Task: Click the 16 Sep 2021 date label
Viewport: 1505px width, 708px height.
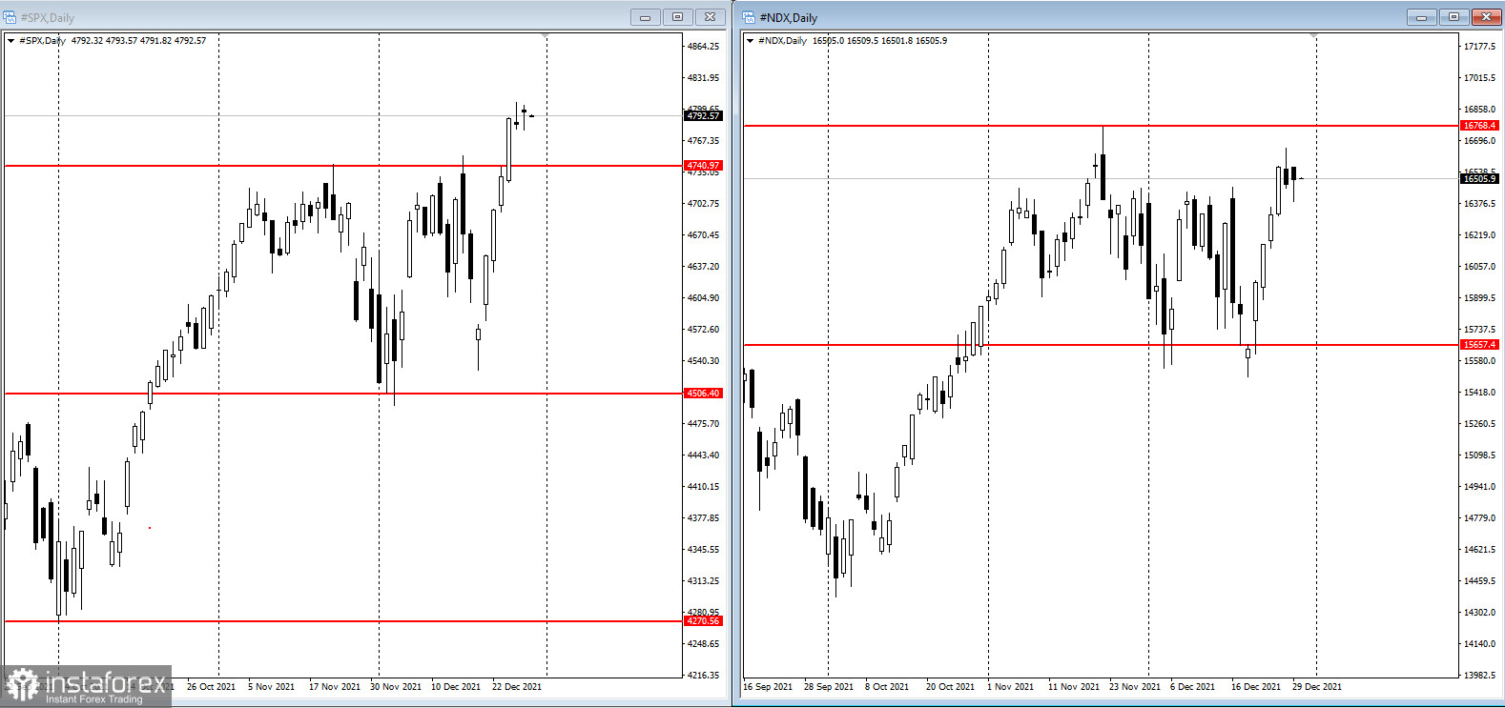Action: point(768,687)
